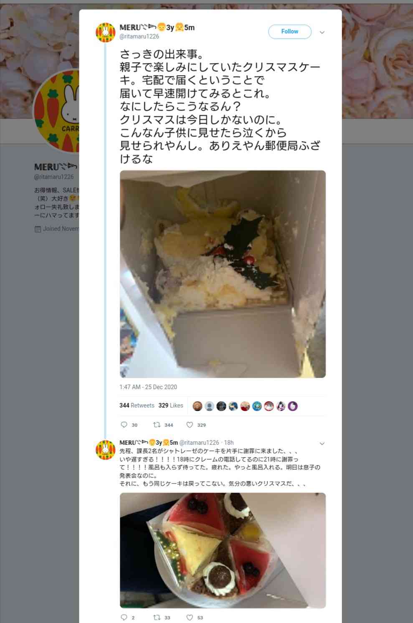Like the second tweet with 53 likes

[x=190, y=617]
